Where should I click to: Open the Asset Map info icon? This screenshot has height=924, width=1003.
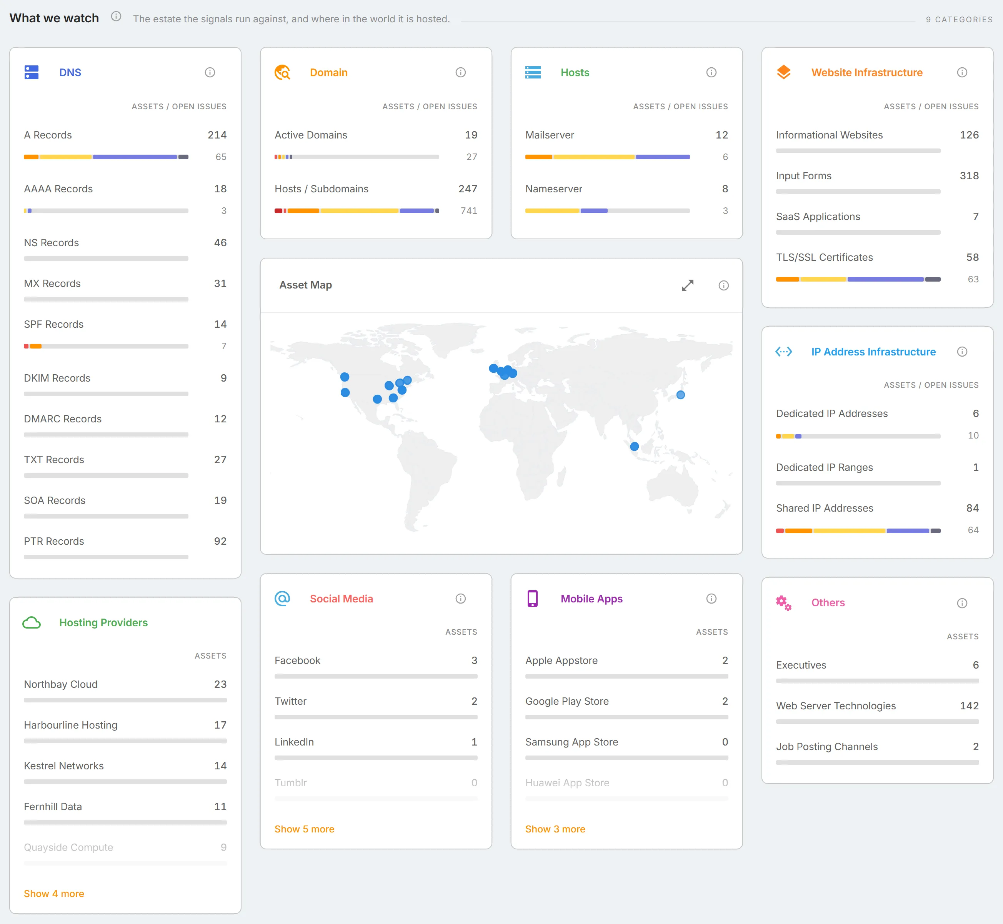point(724,285)
